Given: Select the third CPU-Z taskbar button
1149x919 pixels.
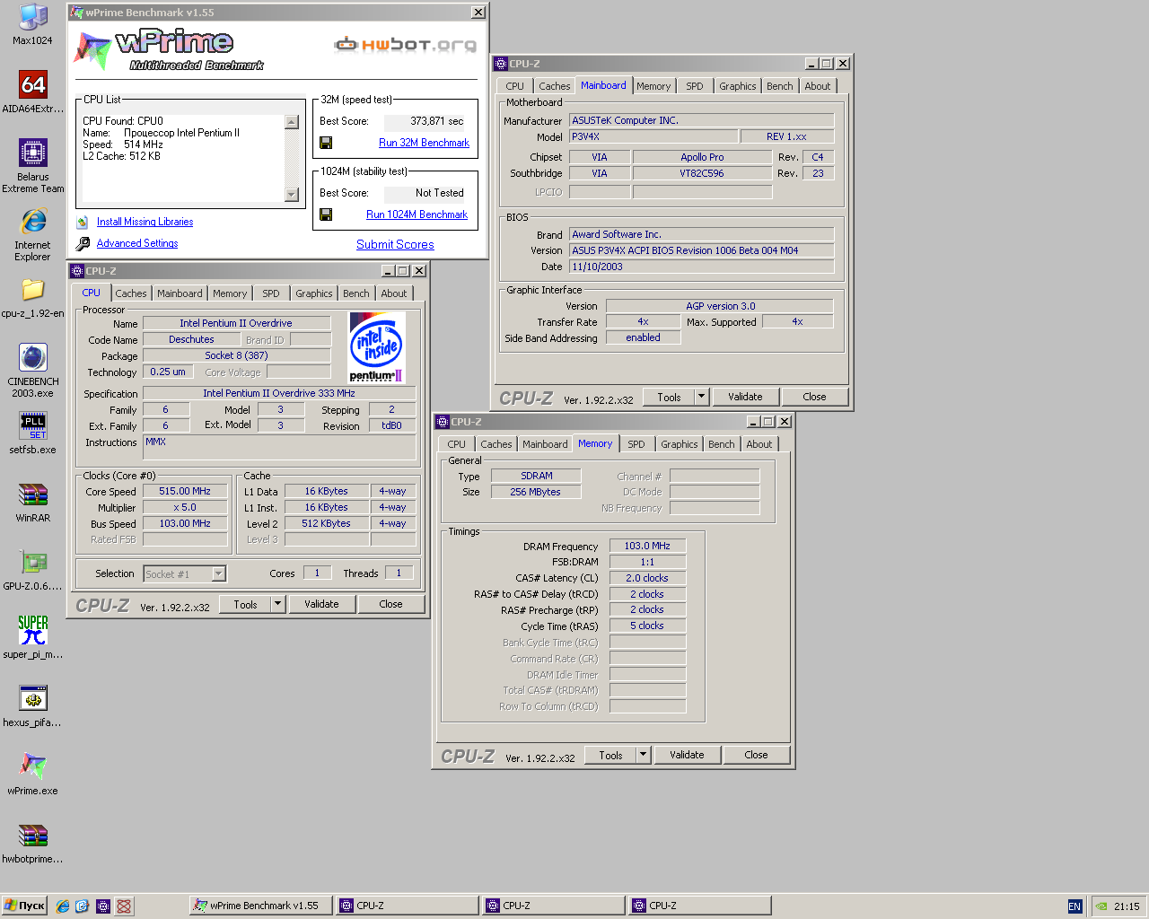Looking at the screenshot, I should (x=700, y=906).
